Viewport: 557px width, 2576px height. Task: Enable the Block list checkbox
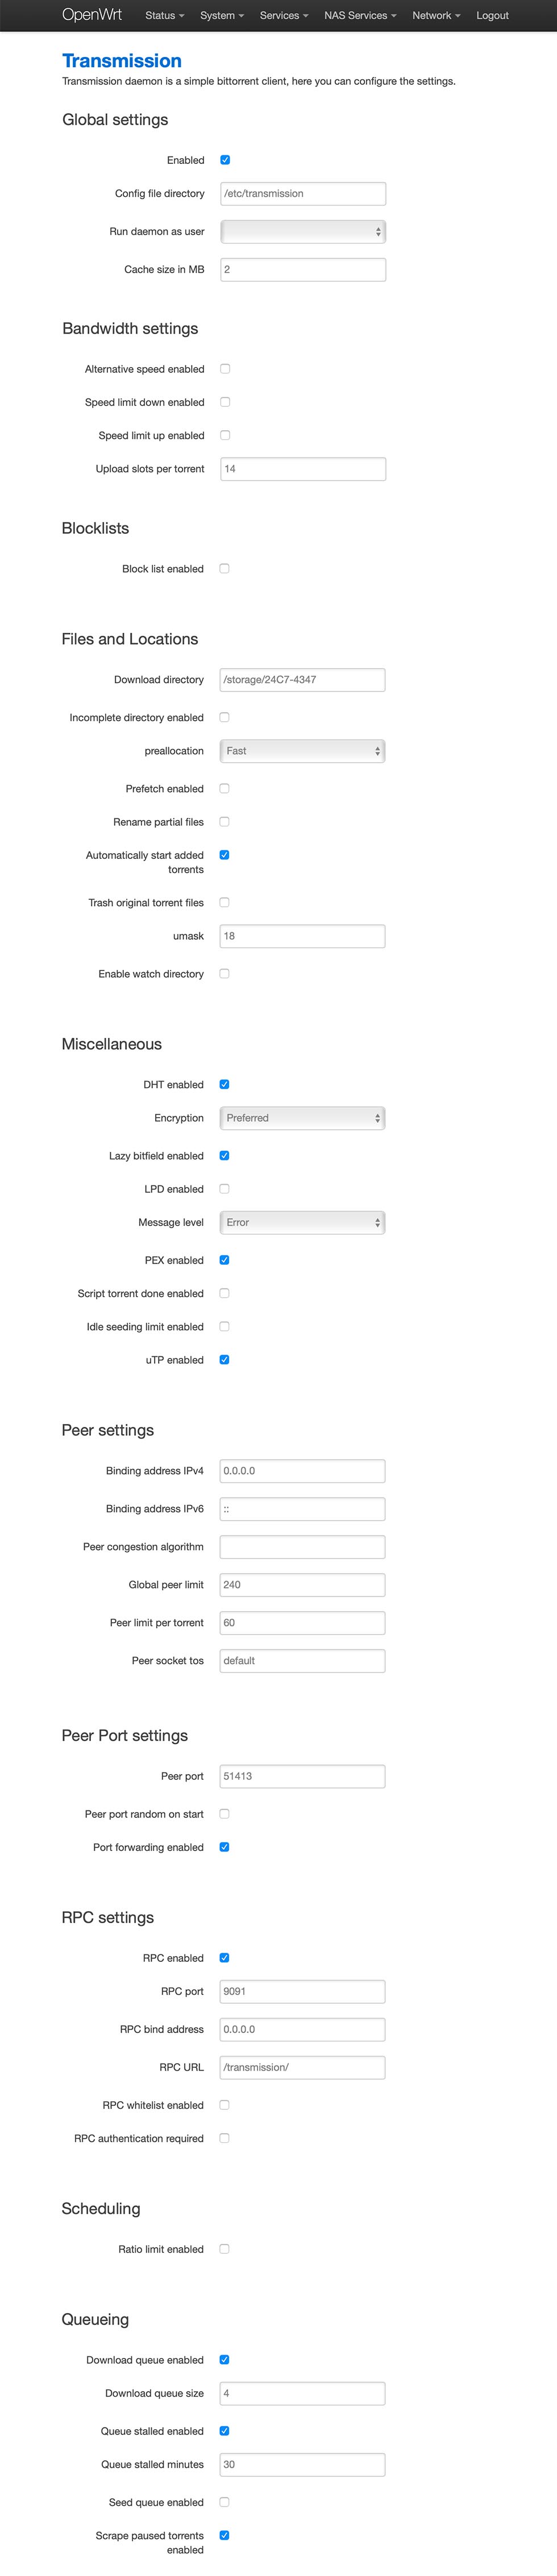click(x=225, y=569)
